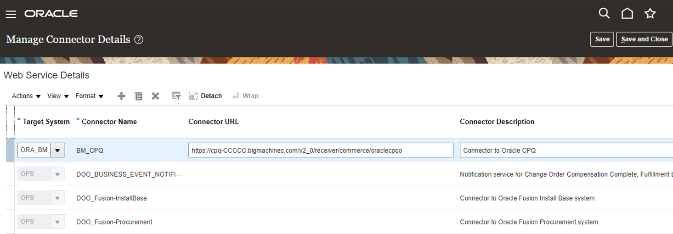Click the Target System column header
Viewport: 673px width, 234px height.
pos(46,122)
